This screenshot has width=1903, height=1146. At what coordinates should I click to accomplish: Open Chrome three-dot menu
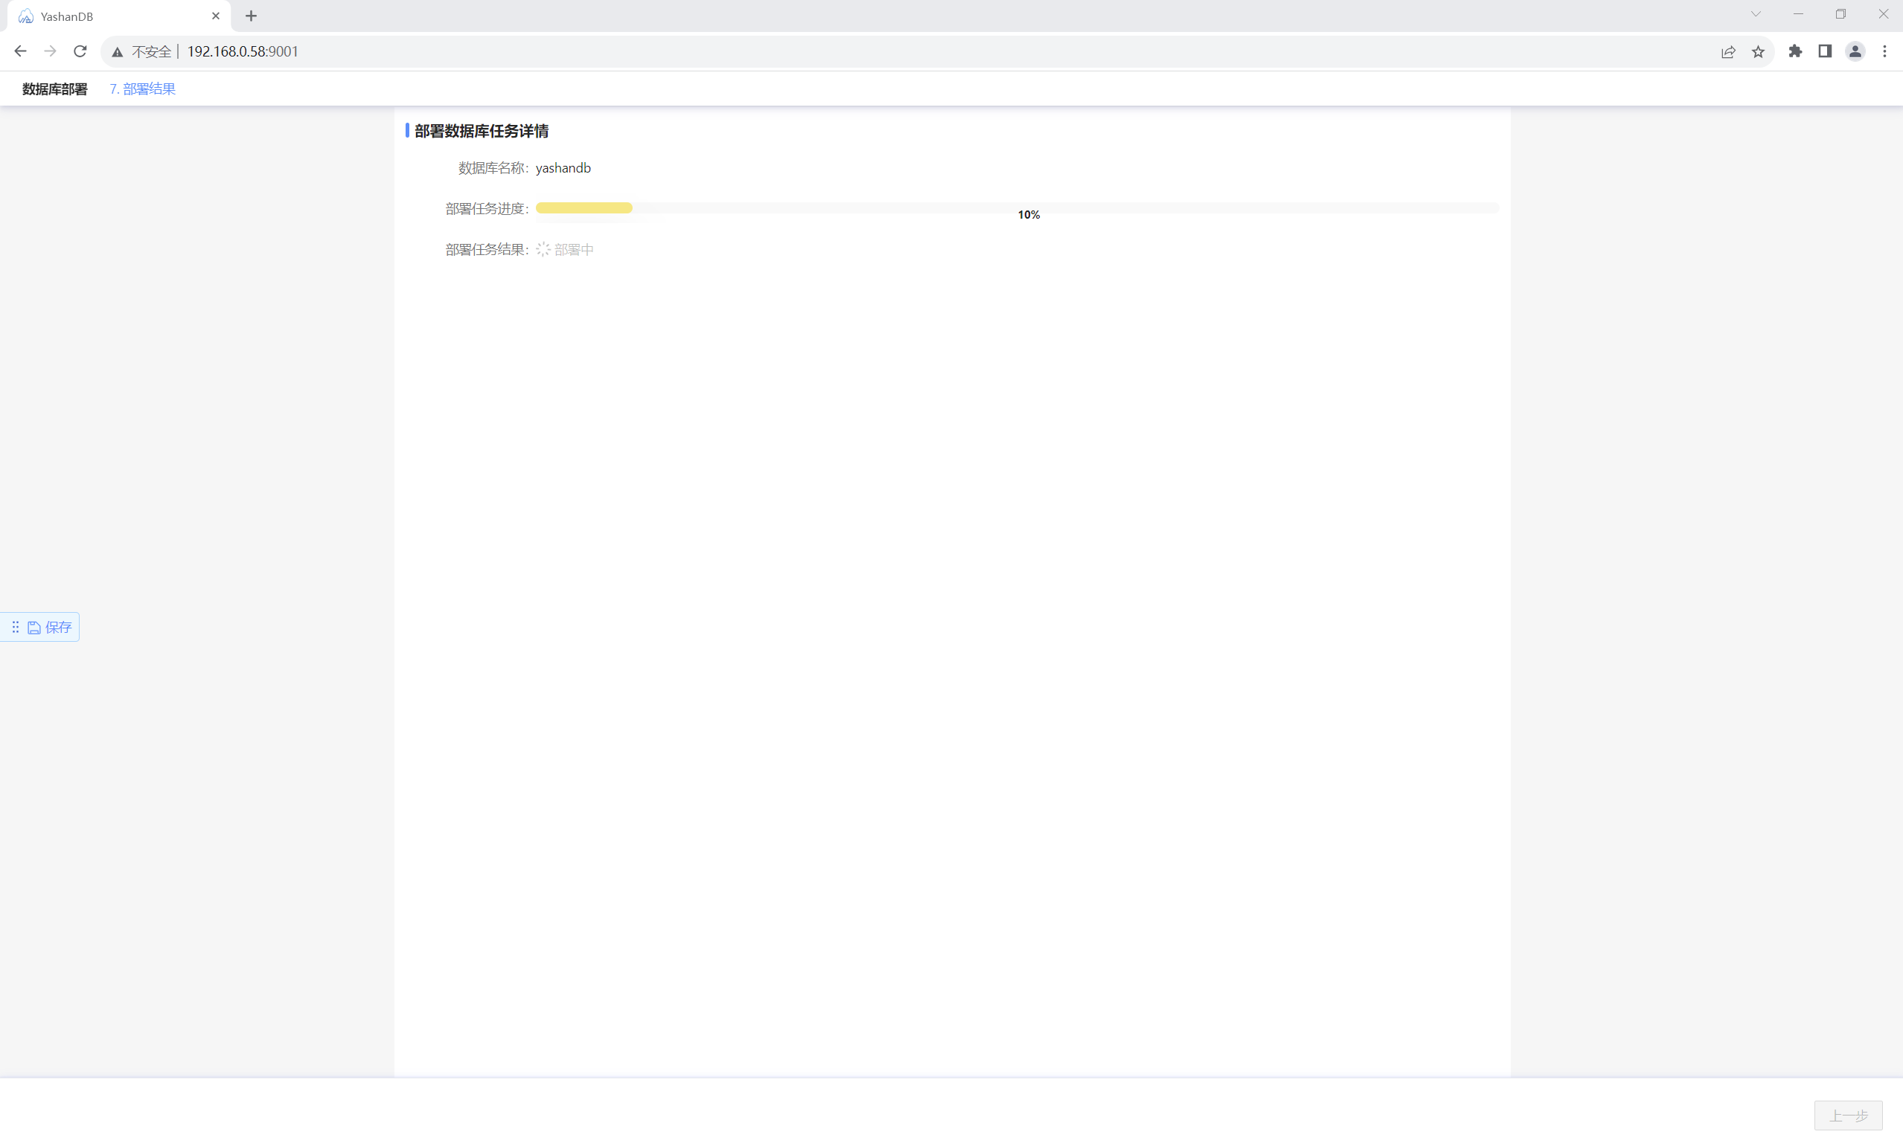click(x=1884, y=51)
